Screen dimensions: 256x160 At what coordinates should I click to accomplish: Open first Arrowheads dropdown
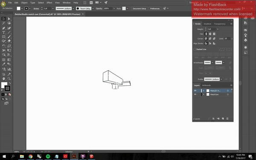coord(212,63)
